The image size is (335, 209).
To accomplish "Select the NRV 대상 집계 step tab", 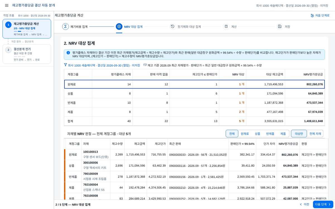I will (x=129, y=27).
